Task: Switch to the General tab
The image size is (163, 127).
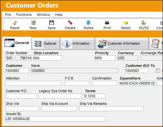Action: (17, 43)
